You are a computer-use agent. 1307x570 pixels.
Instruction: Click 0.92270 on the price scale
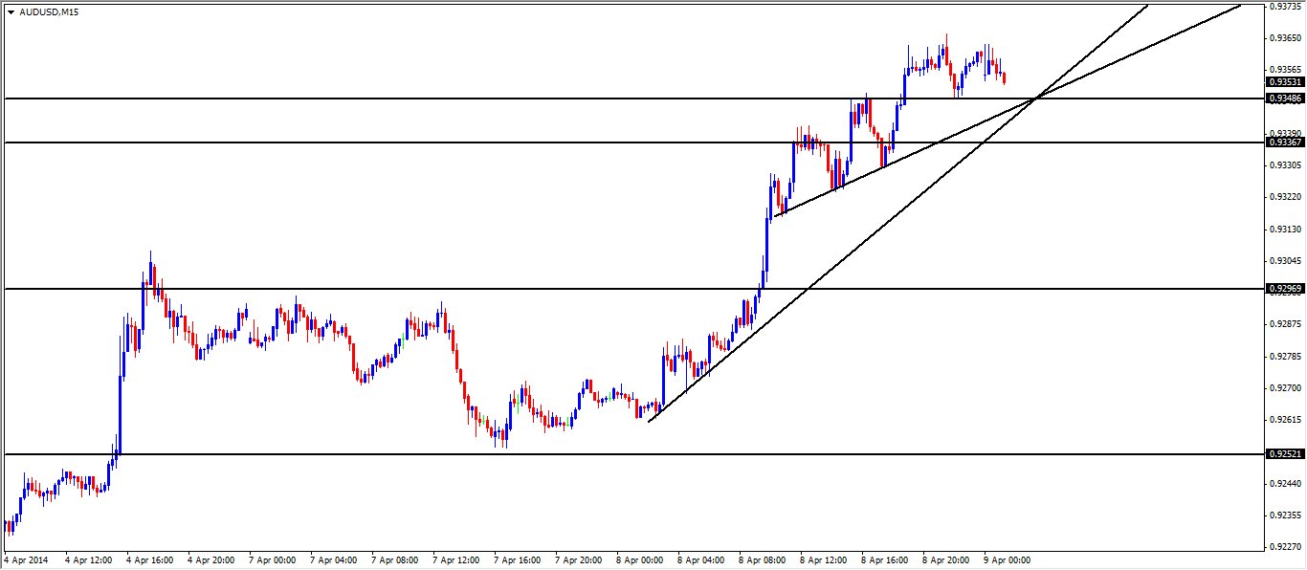(1284, 547)
